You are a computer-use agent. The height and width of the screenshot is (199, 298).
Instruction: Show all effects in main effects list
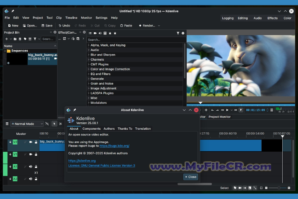click(x=90, y=33)
